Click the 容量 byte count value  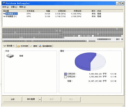coord(95,81)
